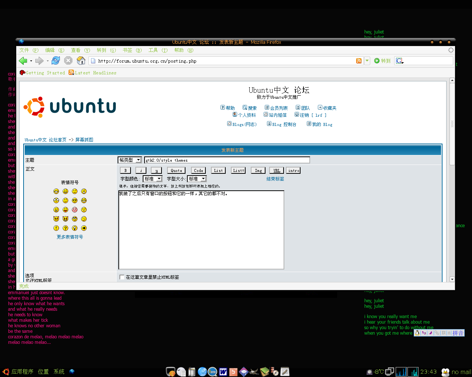Tick the disable HTML tags checkbox
The height and width of the screenshot is (377, 472).
click(122, 277)
